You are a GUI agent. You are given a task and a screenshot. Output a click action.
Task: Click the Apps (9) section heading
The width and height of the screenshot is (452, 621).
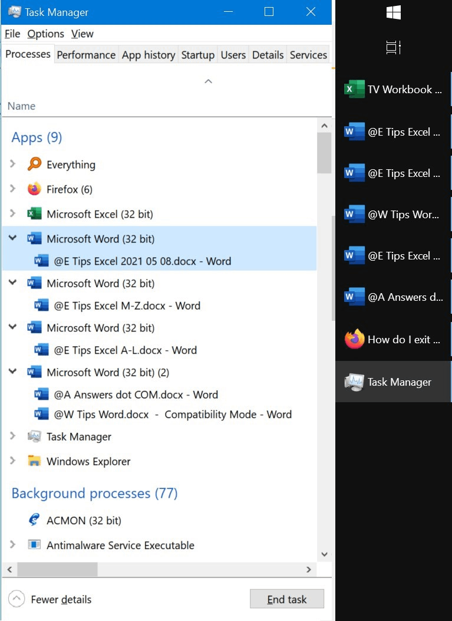(x=37, y=137)
